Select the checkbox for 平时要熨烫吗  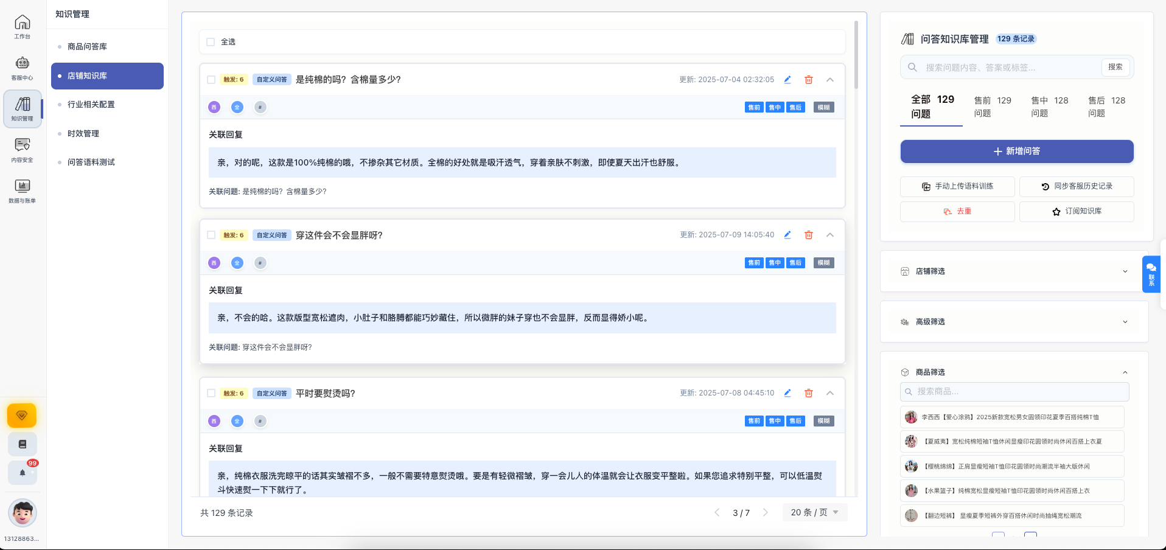(211, 393)
